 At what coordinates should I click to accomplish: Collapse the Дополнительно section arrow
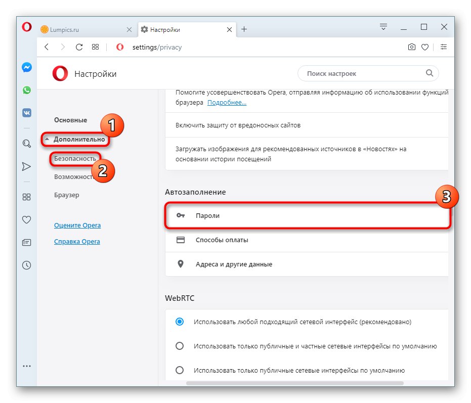coord(47,139)
